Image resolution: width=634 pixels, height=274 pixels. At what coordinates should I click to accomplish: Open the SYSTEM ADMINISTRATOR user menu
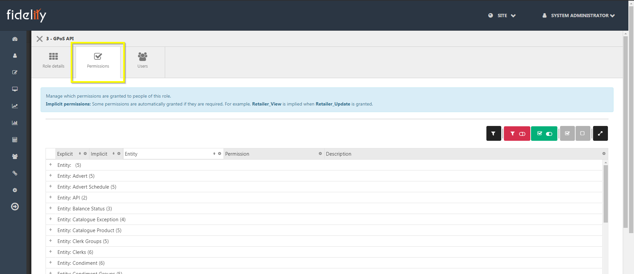coord(579,15)
